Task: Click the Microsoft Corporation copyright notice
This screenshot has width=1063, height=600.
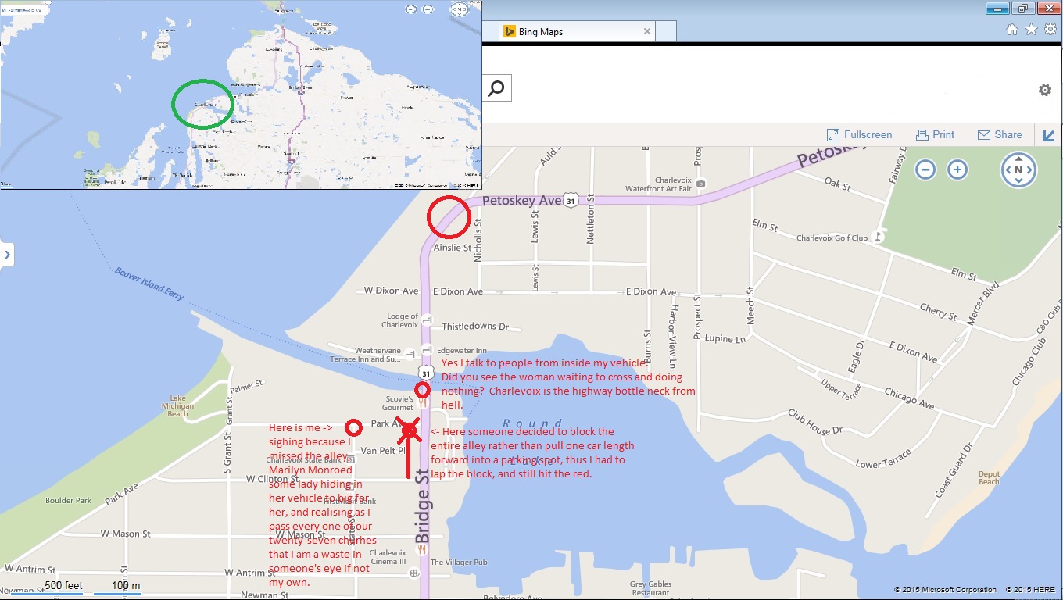Action: tap(946, 589)
